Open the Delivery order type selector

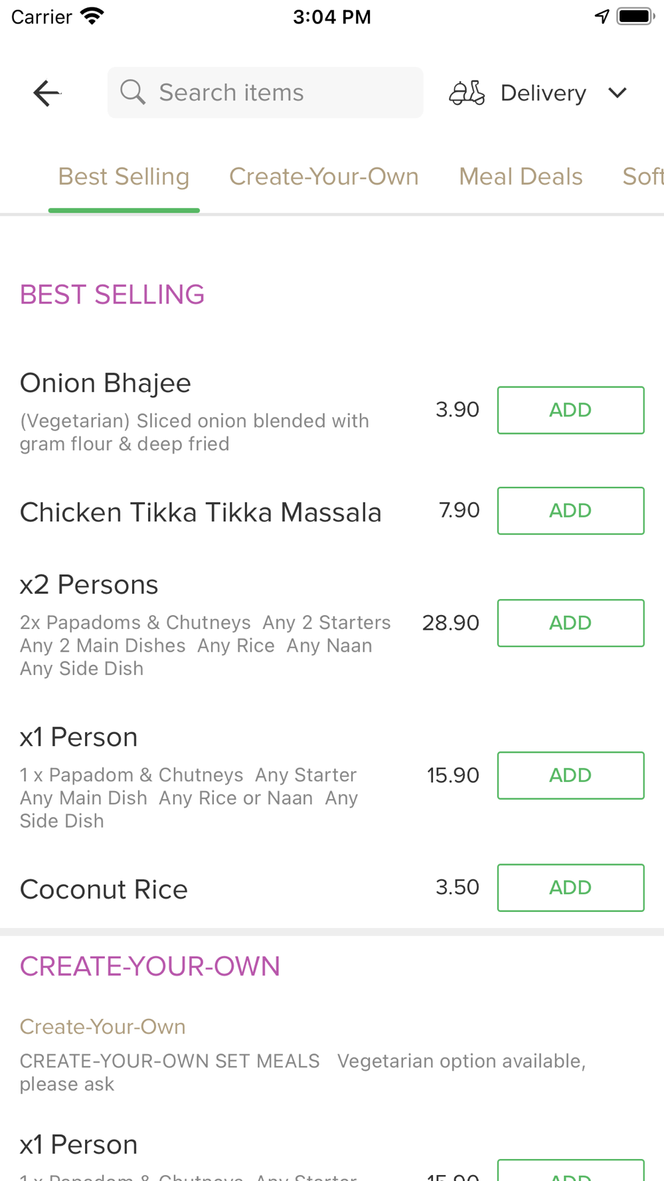click(543, 93)
